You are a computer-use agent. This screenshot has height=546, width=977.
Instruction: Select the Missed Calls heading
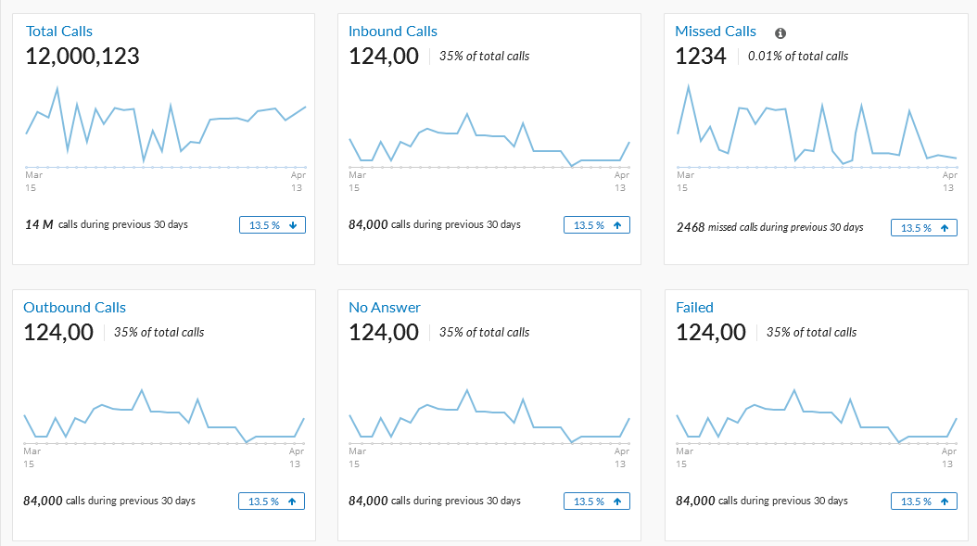coord(716,32)
